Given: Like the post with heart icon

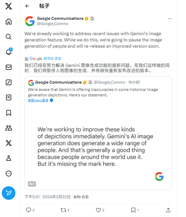Looking at the screenshot, I should pyautogui.click(x=98, y=210).
